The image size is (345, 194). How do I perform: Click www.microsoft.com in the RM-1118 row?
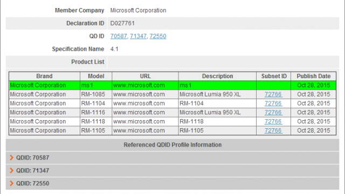coord(139,121)
